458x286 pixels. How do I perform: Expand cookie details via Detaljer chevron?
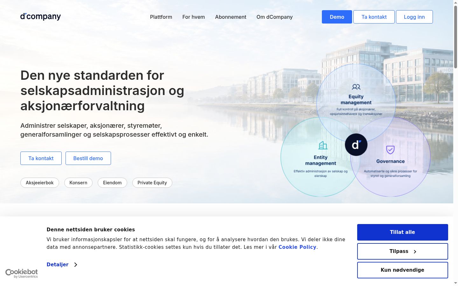pyautogui.click(x=76, y=264)
